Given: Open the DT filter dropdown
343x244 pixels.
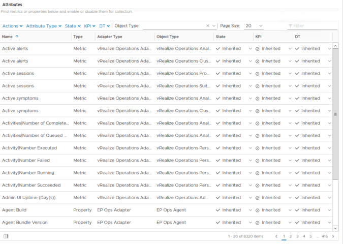Looking at the screenshot, I should (x=104, y=26).
